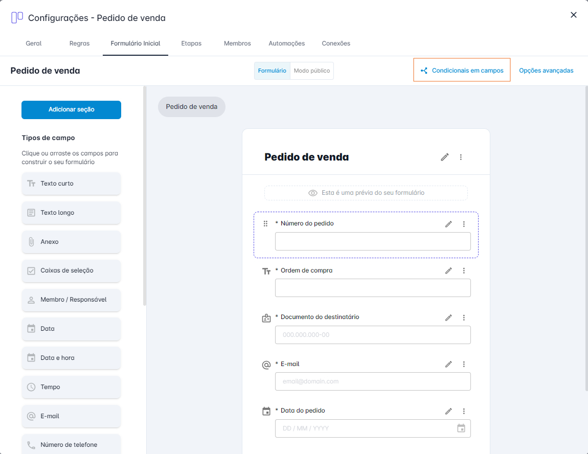Open the Conexões tab
The width and height of the screenshot is (588, 454).
point(336,43)
